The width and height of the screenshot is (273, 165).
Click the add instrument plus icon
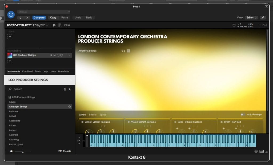[10, 61]
